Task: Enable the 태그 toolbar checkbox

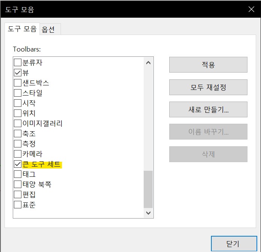Action: coord(18,174)
